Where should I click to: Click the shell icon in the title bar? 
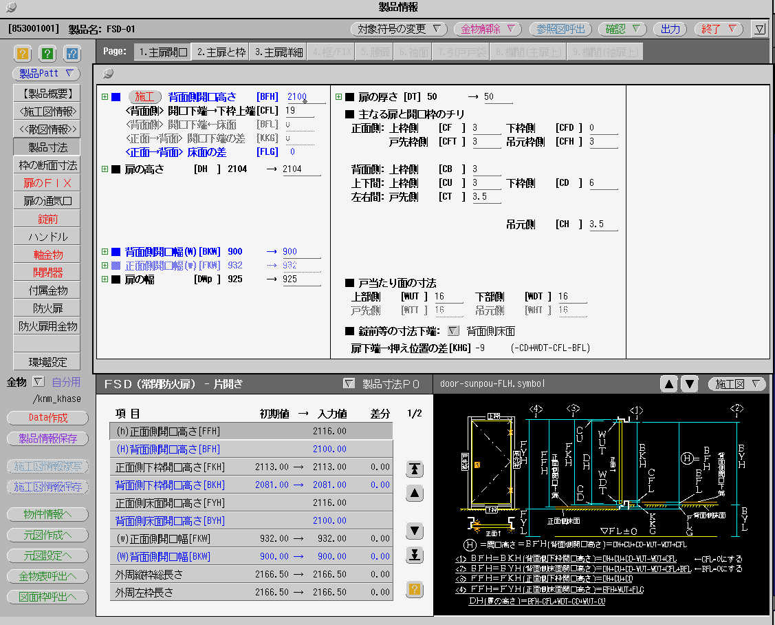pos(11,7)
